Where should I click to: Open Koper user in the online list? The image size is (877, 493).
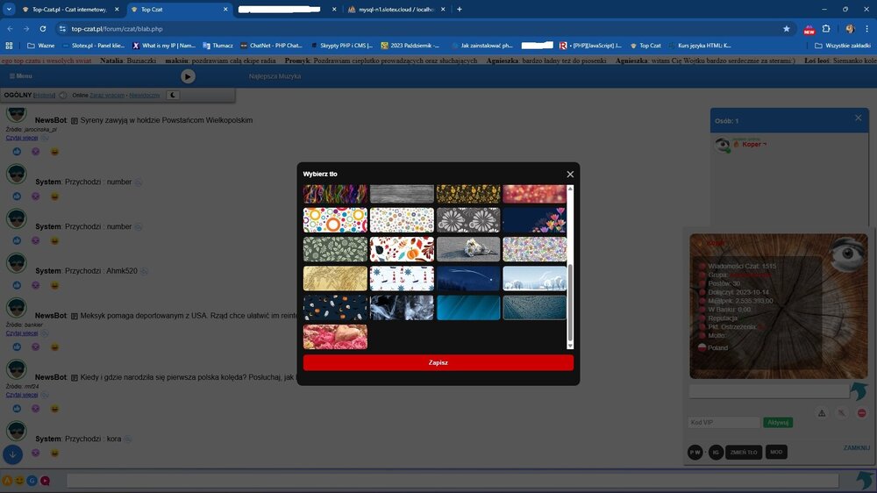click(752, 145)
